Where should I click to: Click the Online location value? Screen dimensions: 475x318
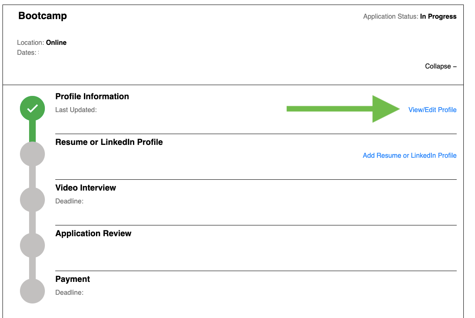[x=56, y=43]
